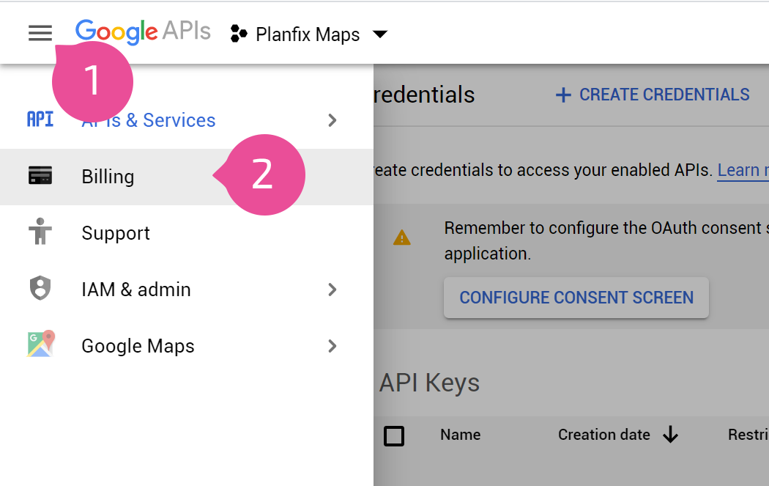Click the Planfix Maps project hexagon icon
The width and height of the screenshot is (769, 486).
(x=239, y=34)
